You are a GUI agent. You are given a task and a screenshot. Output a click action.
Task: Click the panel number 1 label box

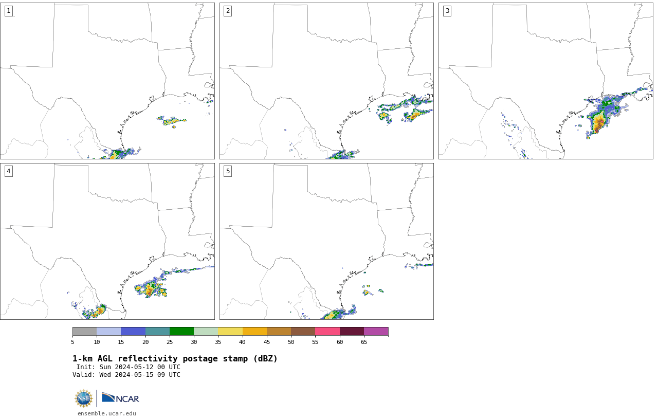pos(8,11)
